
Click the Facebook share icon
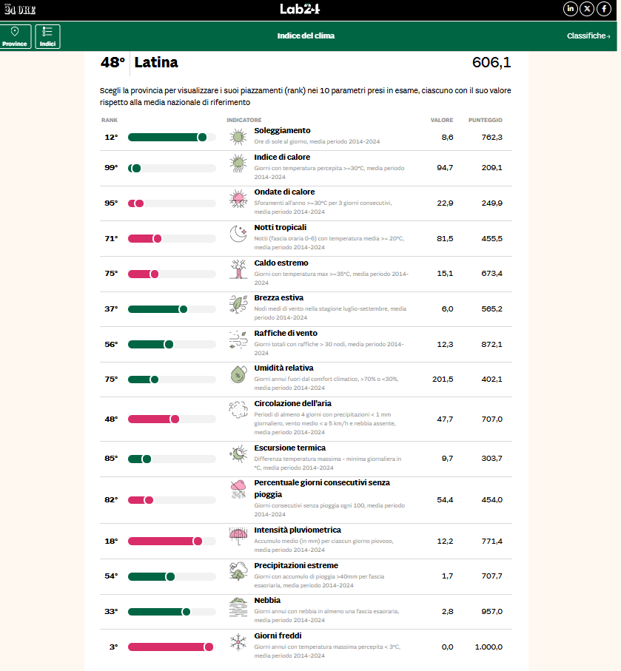point(604,9)
